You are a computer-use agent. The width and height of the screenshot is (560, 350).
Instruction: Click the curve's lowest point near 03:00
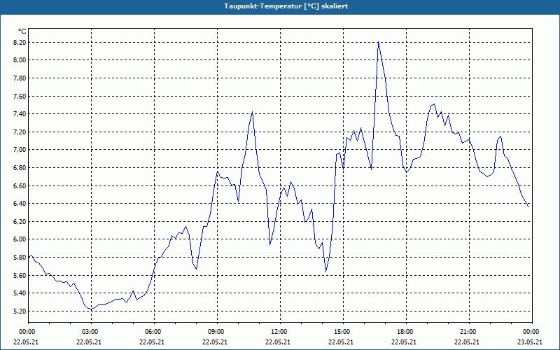[92, 309]
